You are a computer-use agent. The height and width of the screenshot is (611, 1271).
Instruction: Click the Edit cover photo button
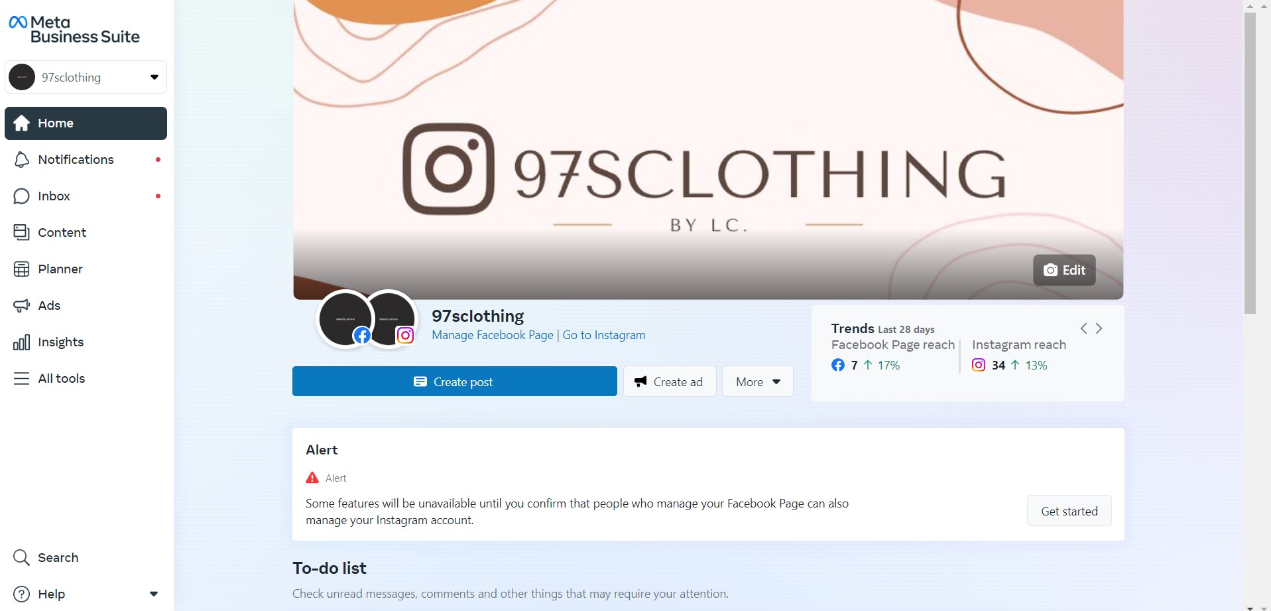1064,270
